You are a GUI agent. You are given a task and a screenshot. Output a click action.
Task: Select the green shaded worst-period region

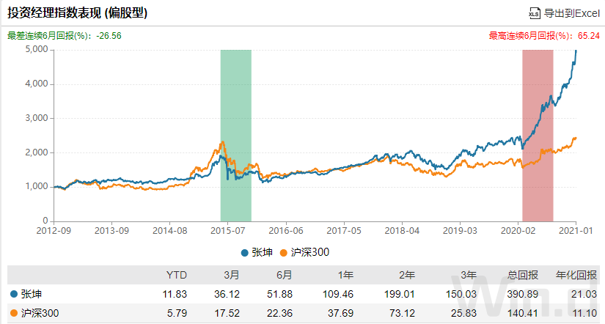[x=236, y=135]
